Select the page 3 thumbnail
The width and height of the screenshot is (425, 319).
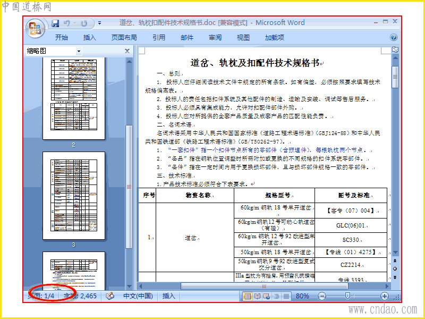(74, 196)
